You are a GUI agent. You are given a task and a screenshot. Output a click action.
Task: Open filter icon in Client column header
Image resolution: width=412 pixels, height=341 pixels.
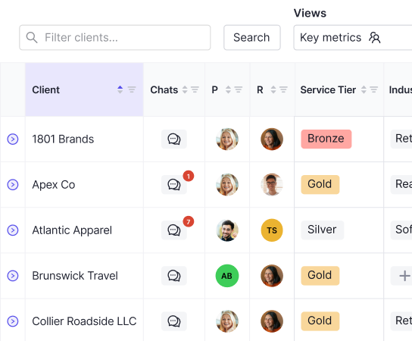(132, 89)
